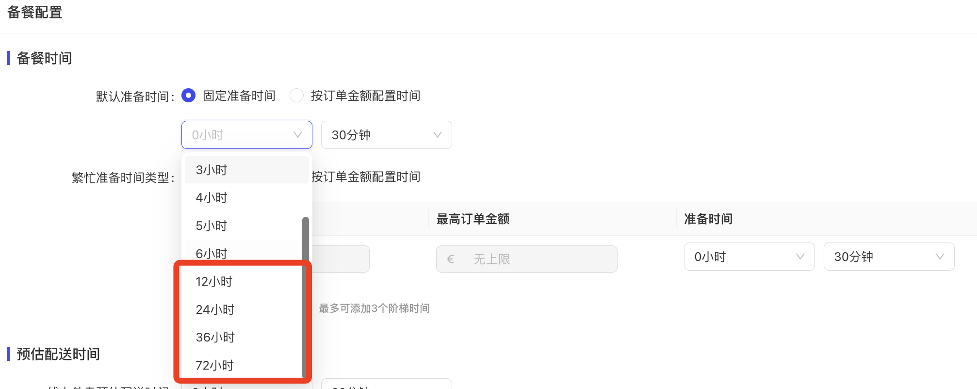
Task: Choose 按订单金额配置时间 for busy prep type
Action: [366, 177]
